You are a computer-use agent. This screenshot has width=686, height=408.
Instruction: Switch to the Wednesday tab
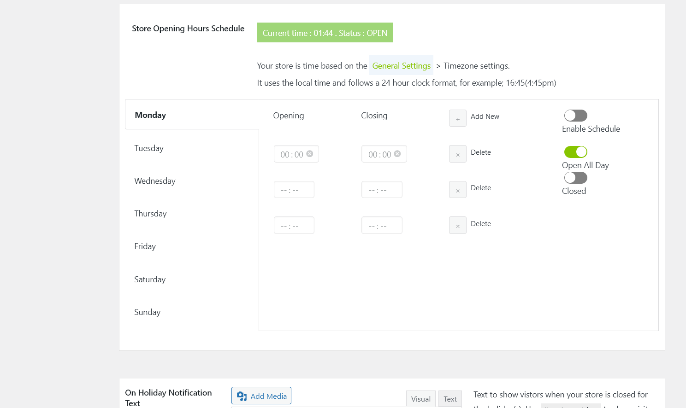coord(155,181)
